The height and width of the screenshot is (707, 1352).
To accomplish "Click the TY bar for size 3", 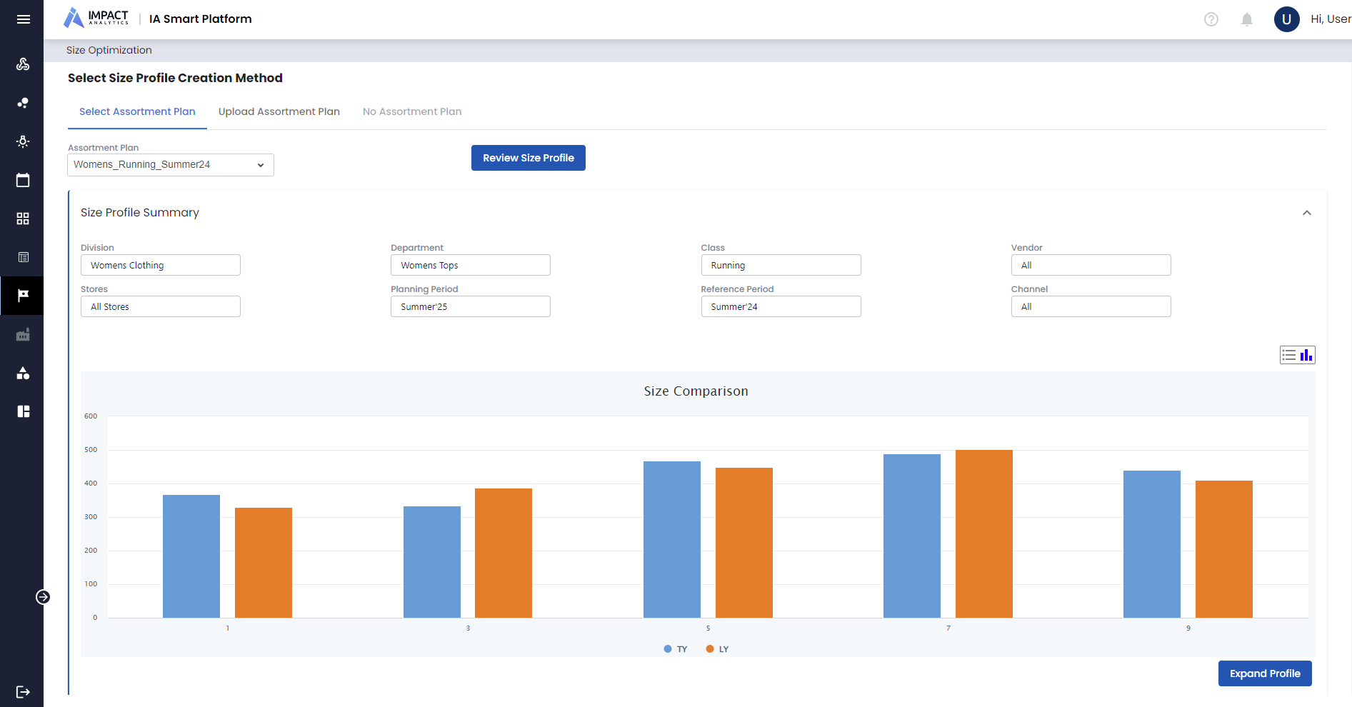I will 432,562.
